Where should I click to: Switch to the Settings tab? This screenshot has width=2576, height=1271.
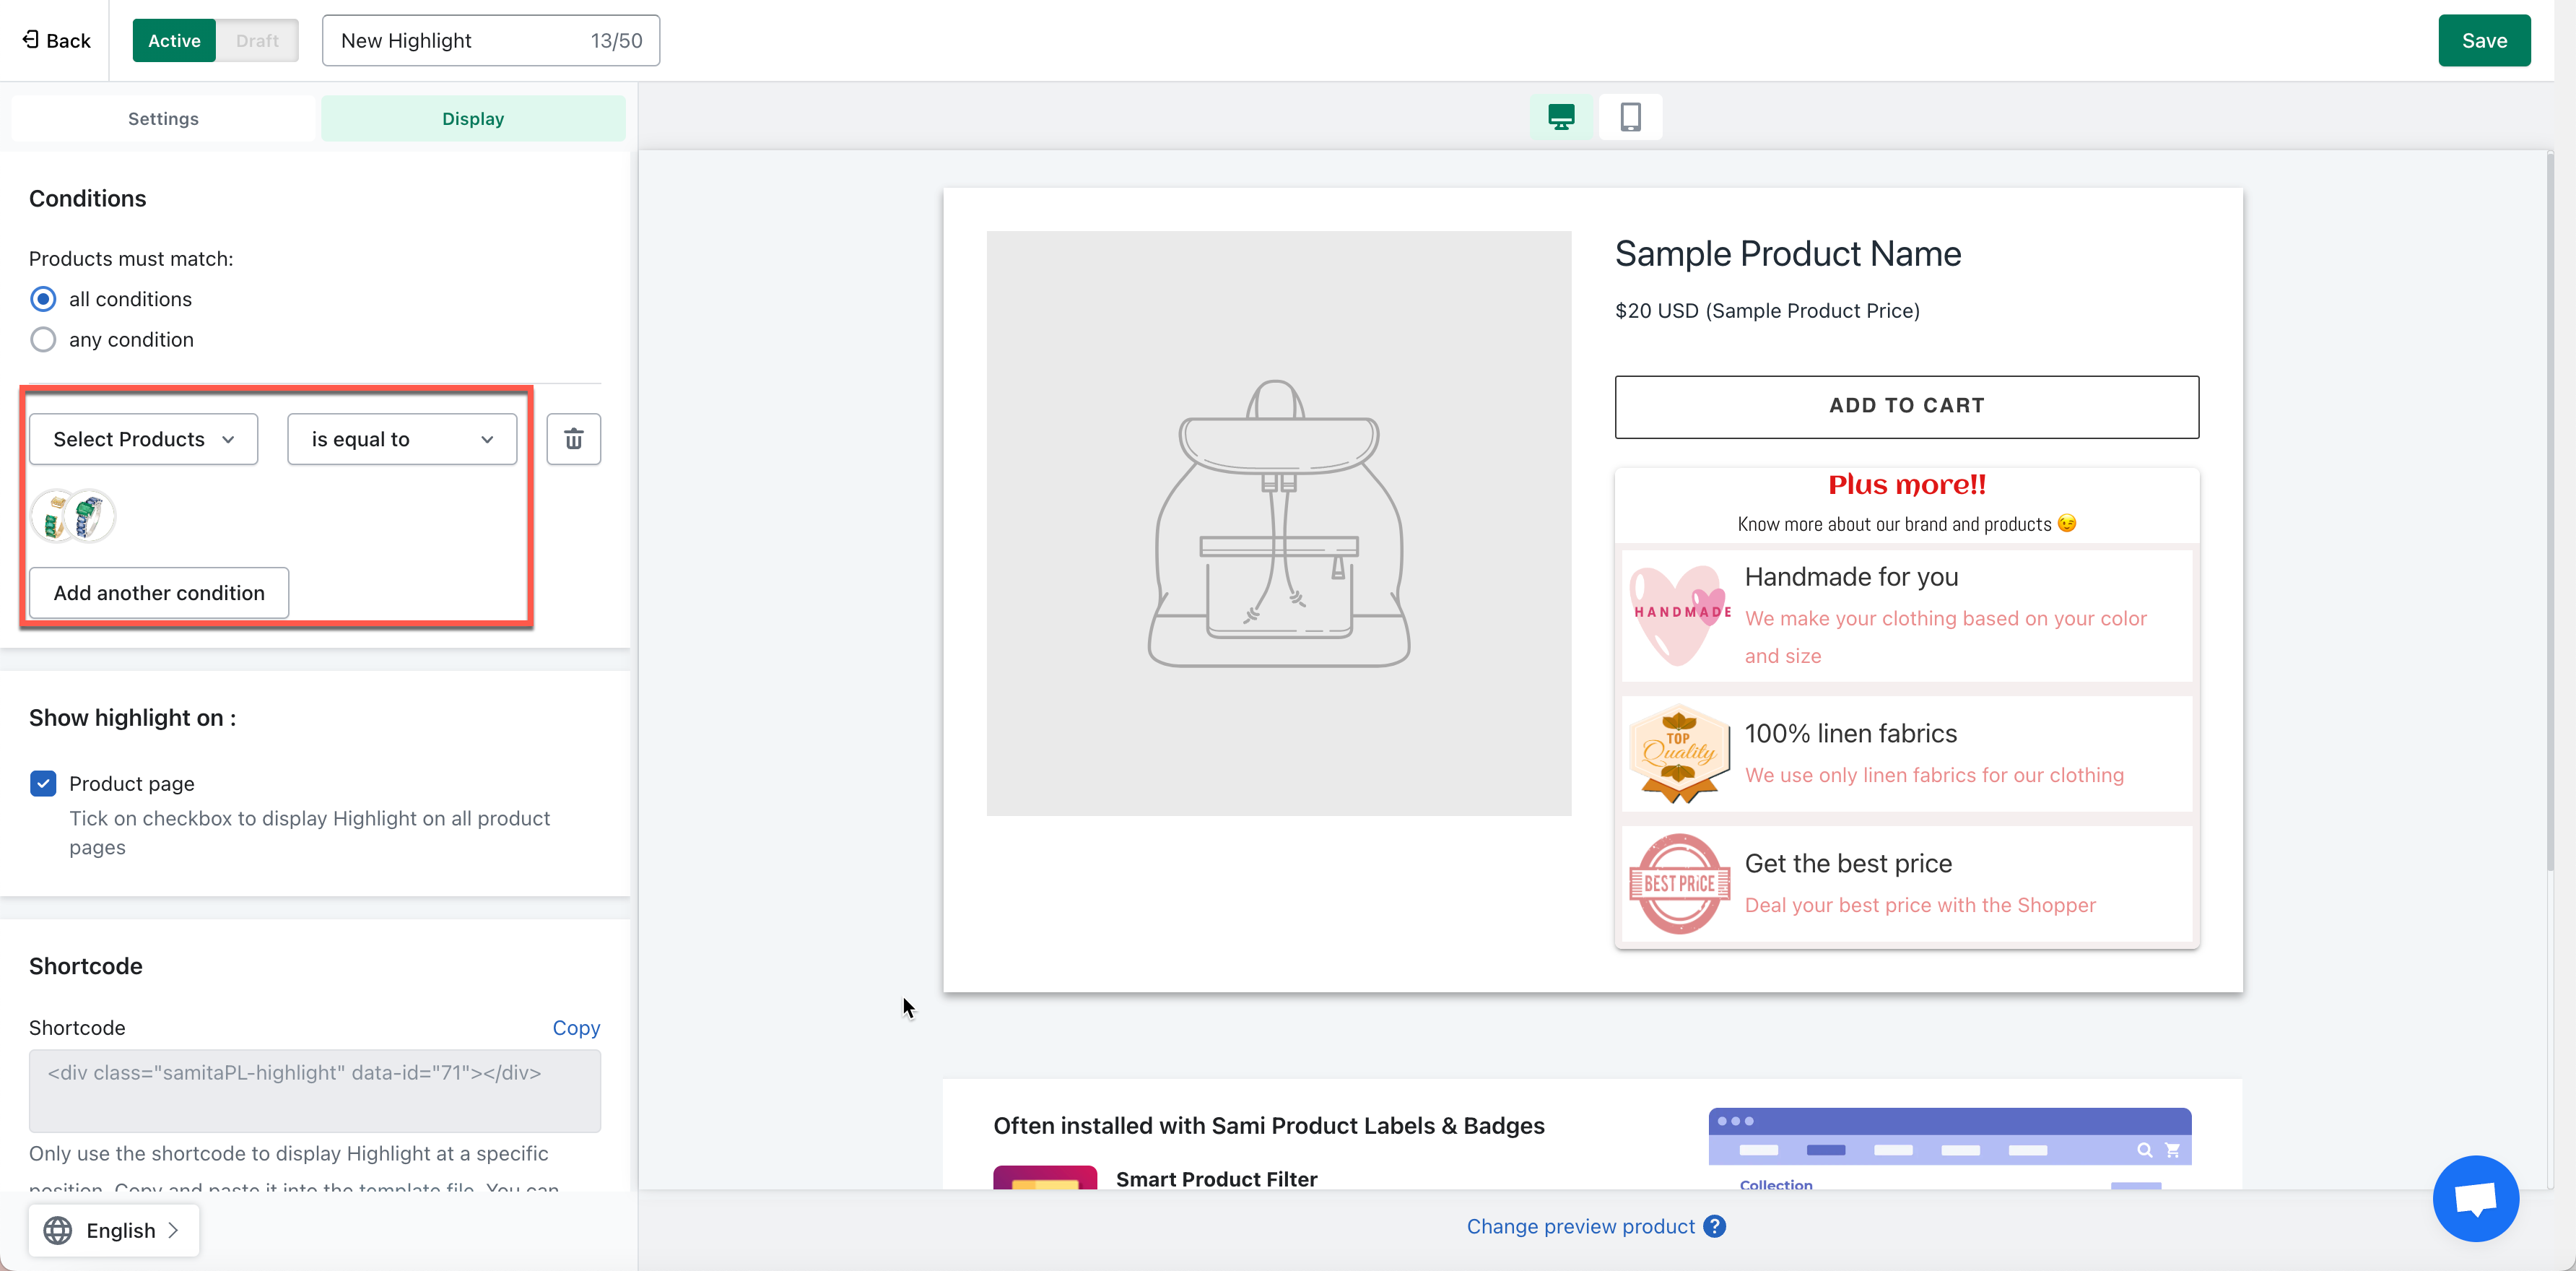(x=163, y=118)
